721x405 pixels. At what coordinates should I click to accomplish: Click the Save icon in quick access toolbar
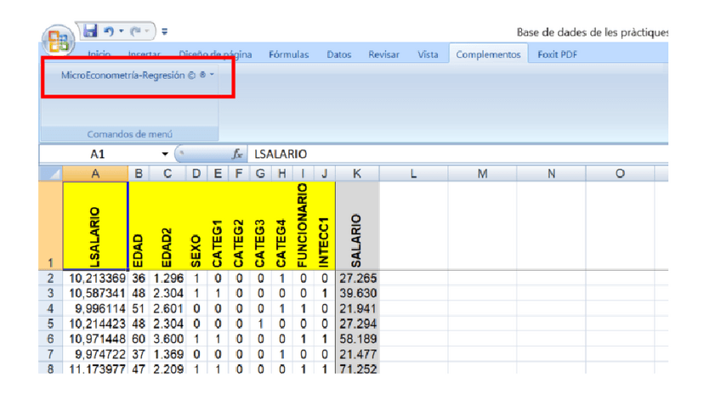pos(90,31)
